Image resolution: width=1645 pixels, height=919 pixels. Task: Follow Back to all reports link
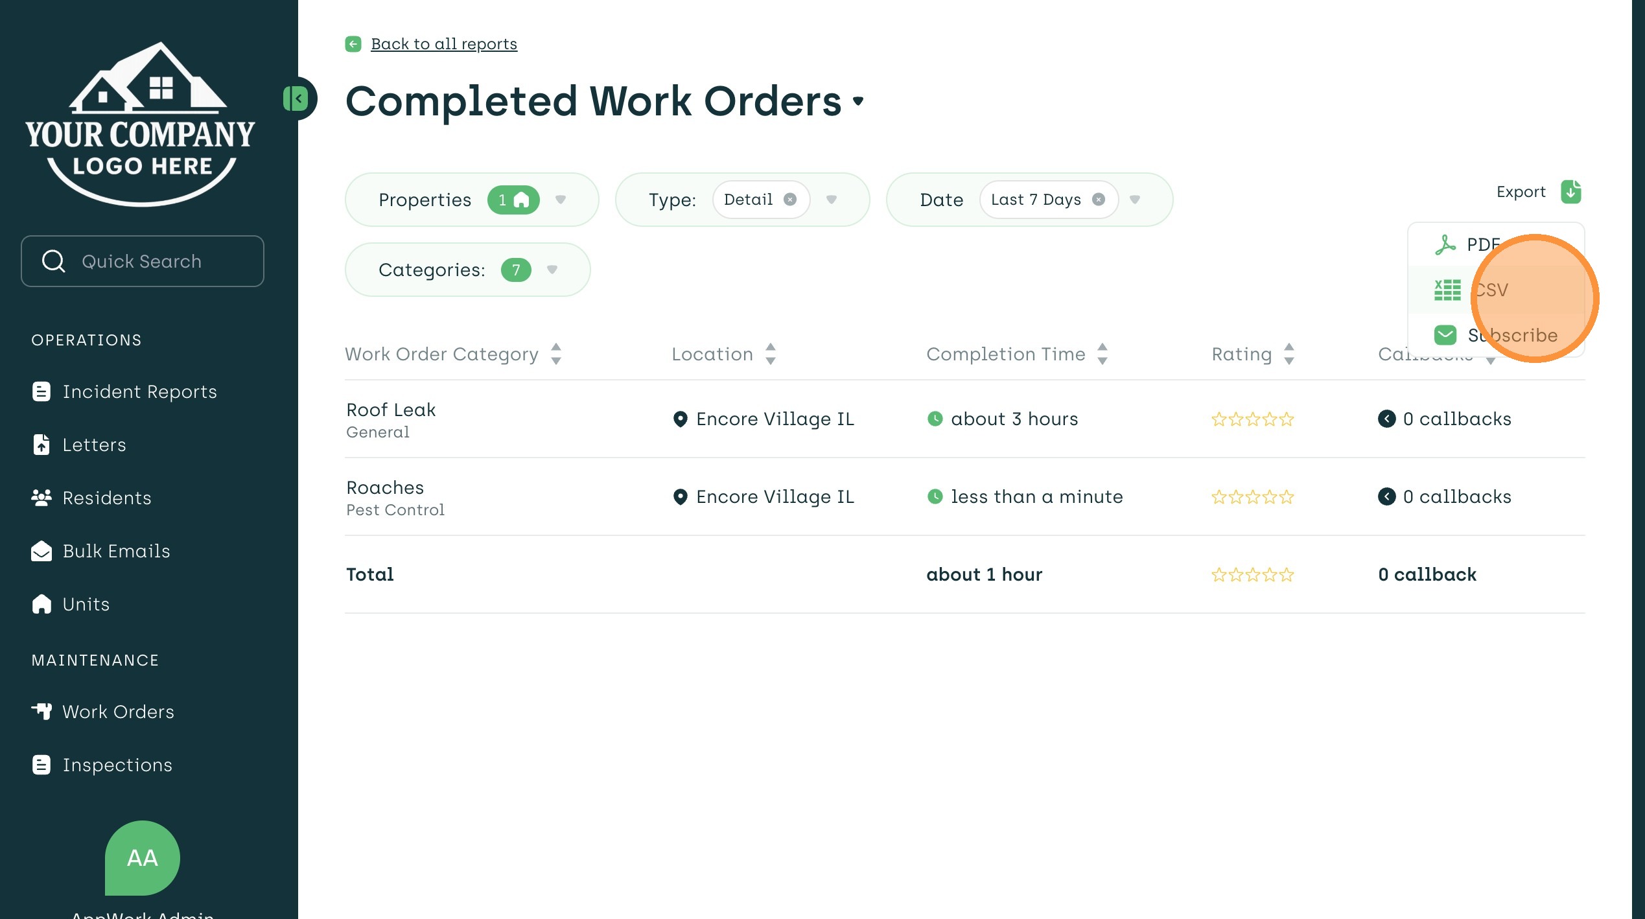pos(443,44)
